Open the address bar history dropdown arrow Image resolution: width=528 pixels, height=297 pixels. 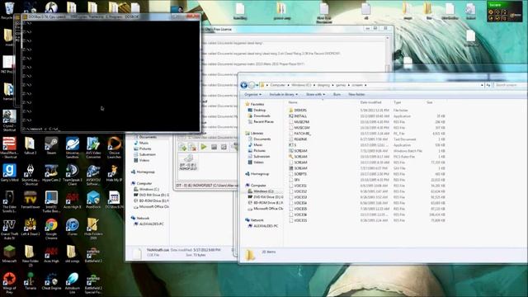(482, 85)
